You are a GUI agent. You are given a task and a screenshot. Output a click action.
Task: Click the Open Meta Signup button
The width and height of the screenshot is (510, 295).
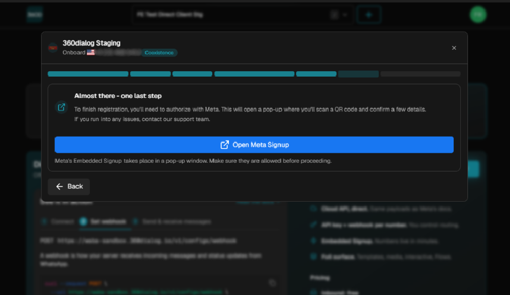click(254, 145)
